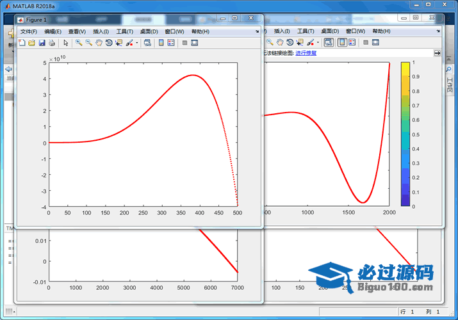The image size is (458, 320).
Task: Click 进行修复 link in background figure
Action: coord(306,53)
